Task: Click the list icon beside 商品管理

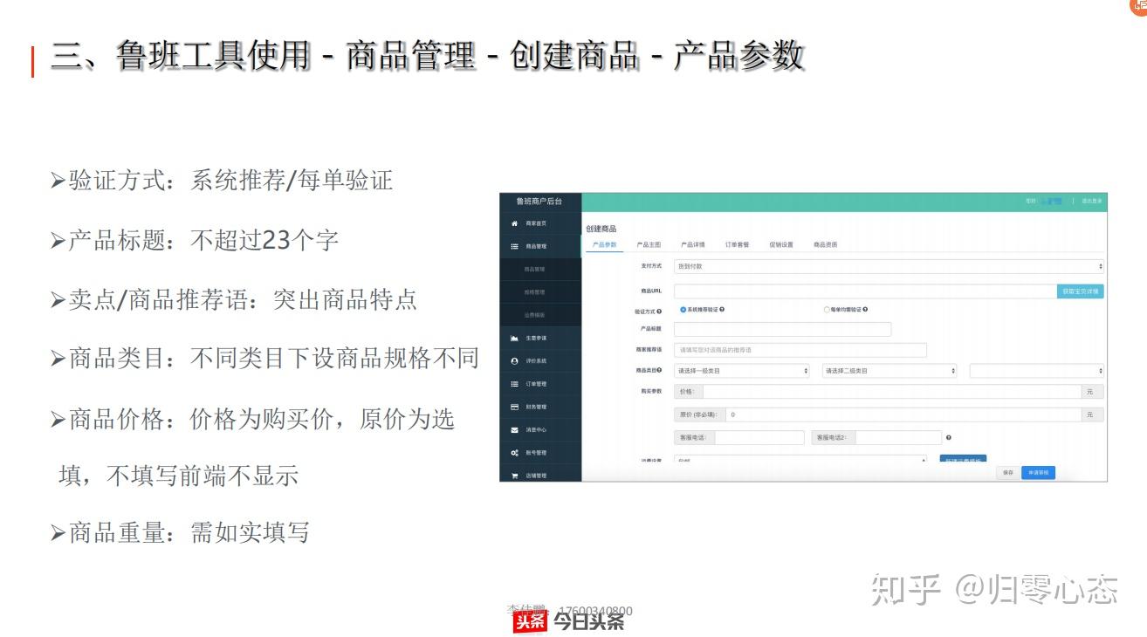Action: tap(515, 246)
